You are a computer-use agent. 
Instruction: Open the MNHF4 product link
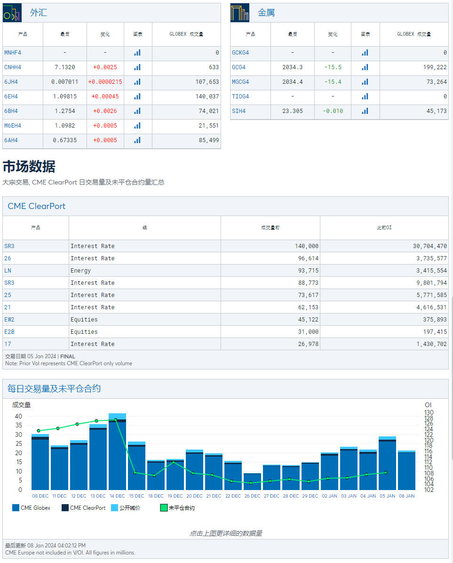13,53
